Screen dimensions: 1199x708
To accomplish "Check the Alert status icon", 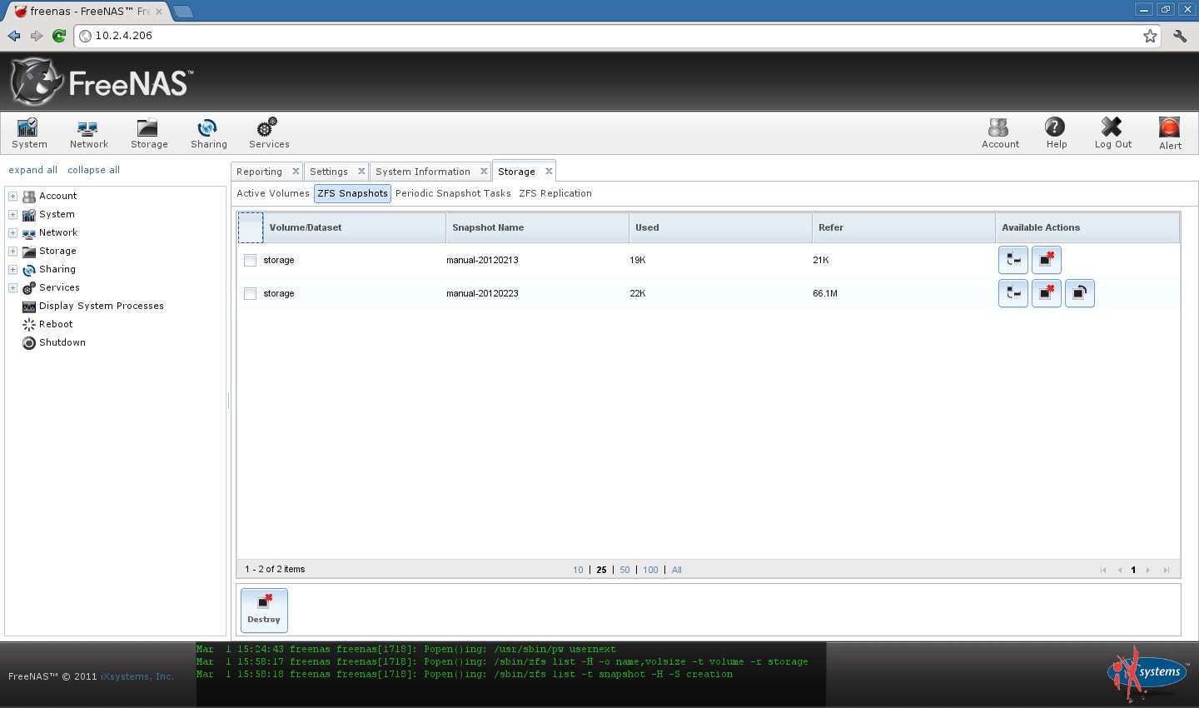I will (1169, 132).
